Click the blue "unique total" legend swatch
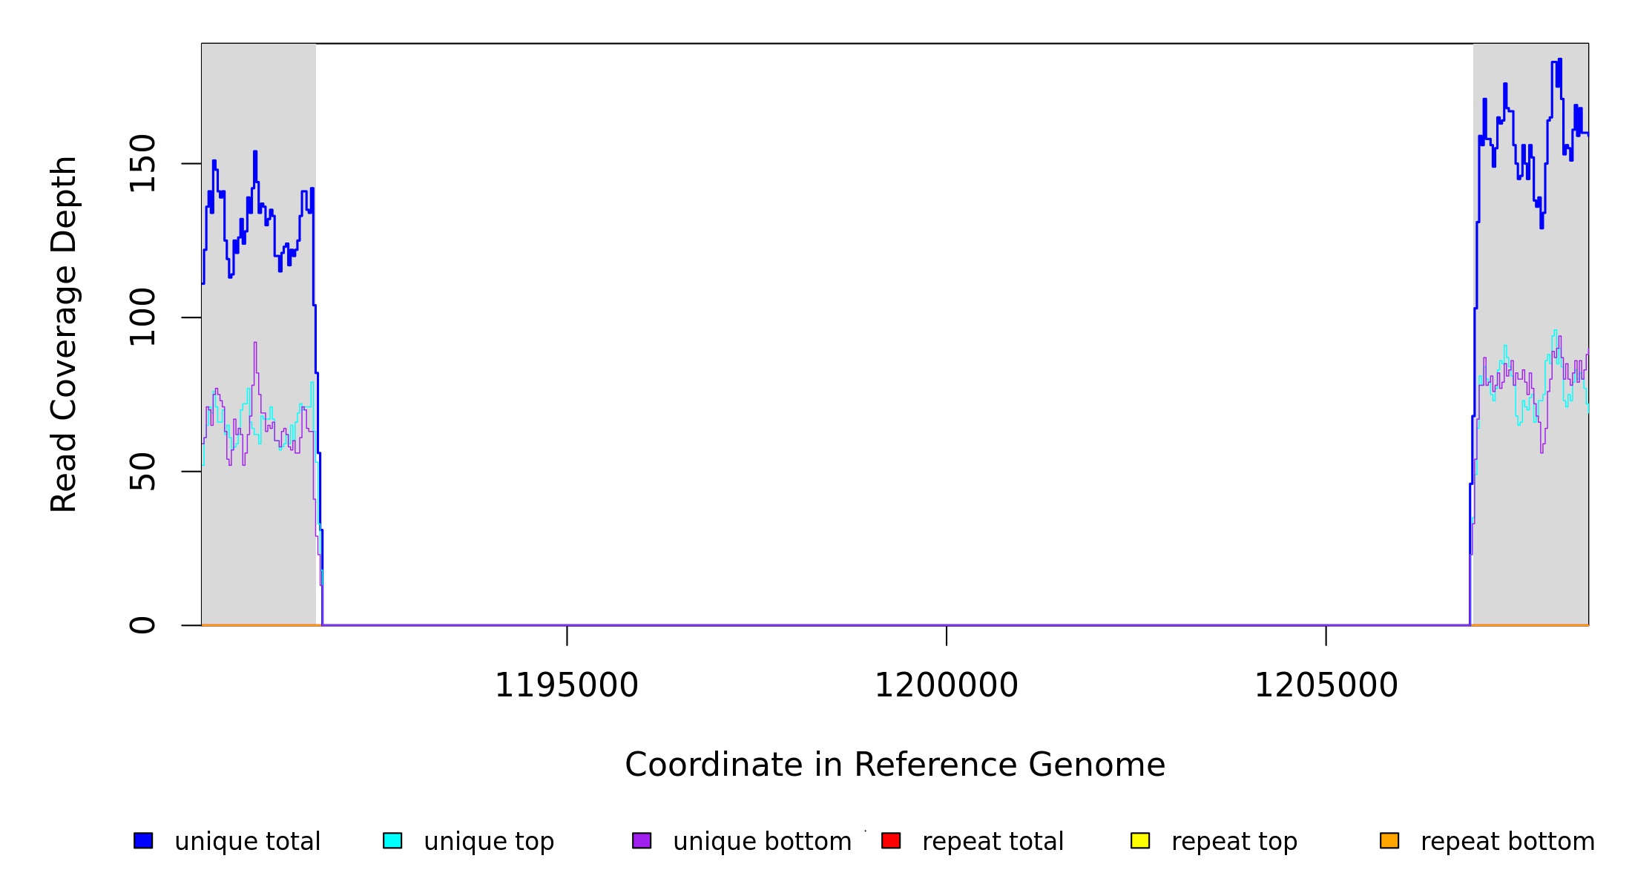This screenshot has height=890, width=1632. coord(143,840)
